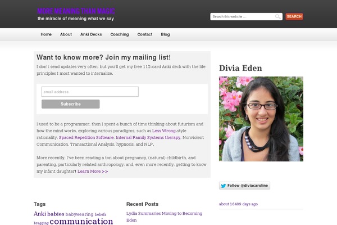Image resolution: width=337 pixels, height=225 pixels.
Task: Click the 'Tags' heading
Action: (39, 204)
